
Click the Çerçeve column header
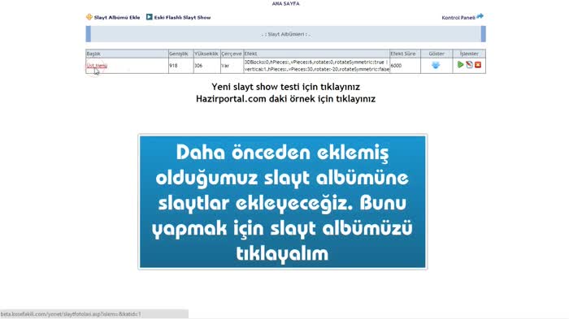pyautogui.click(x=232, y=54)
